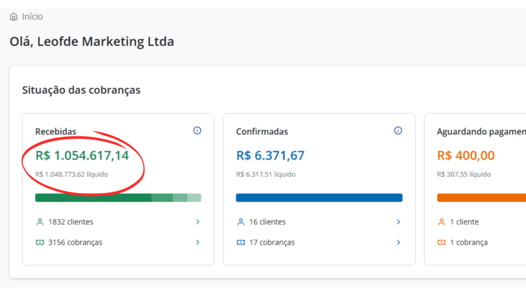
Task: Expand the 17 cobranças row chevron
Action: [x=398, y=243]
